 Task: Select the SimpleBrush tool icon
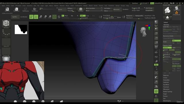click(176, 13)
